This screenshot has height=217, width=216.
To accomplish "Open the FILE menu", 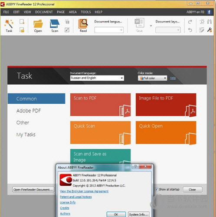I will pos(6,12).
